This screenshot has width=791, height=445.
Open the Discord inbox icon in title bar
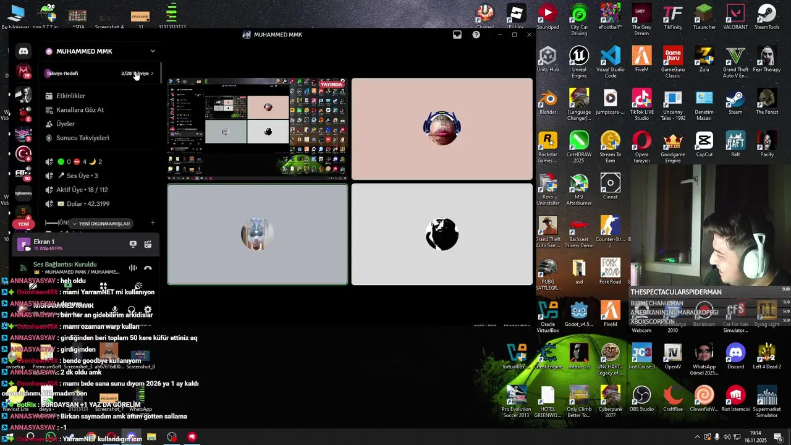pyautogui.click(x=457, y=35)
